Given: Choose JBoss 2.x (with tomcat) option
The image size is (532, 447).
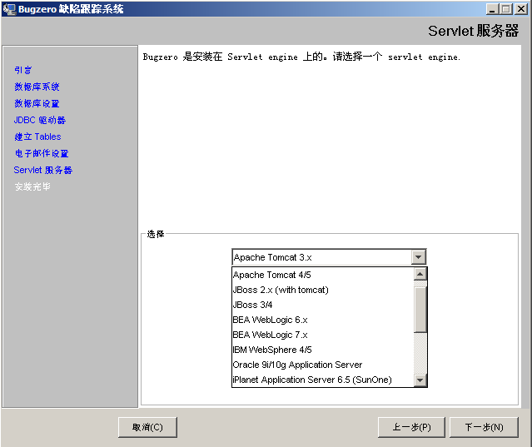Looking at the screenshot, I should pyautogui.click(x=281, y=290).
